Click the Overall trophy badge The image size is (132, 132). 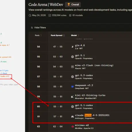pos(73,5)
